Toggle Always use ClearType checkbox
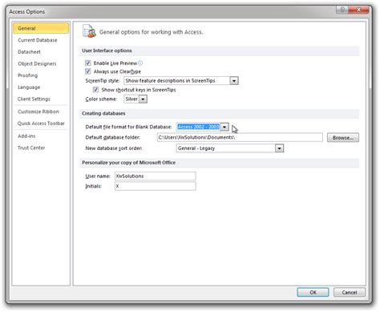Image resolution: width=380 pixels, height=312 pixels. 88,71
